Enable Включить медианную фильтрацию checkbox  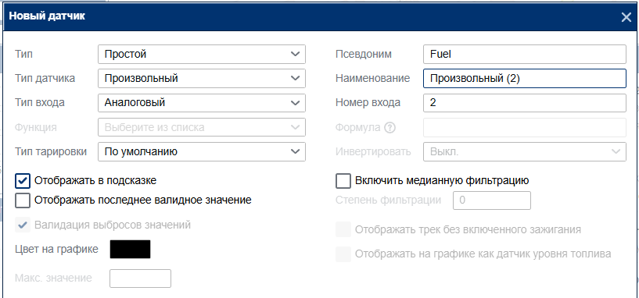(x=343, y=181)
